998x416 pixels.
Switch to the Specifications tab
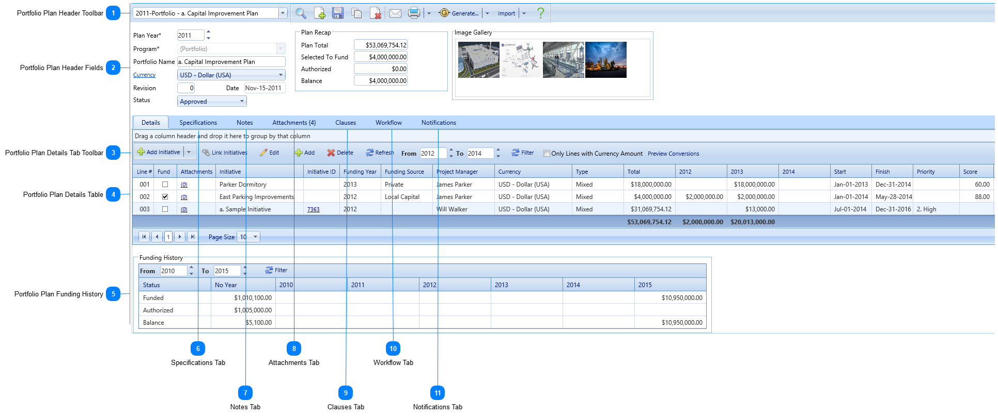click(x=198, y=123)
